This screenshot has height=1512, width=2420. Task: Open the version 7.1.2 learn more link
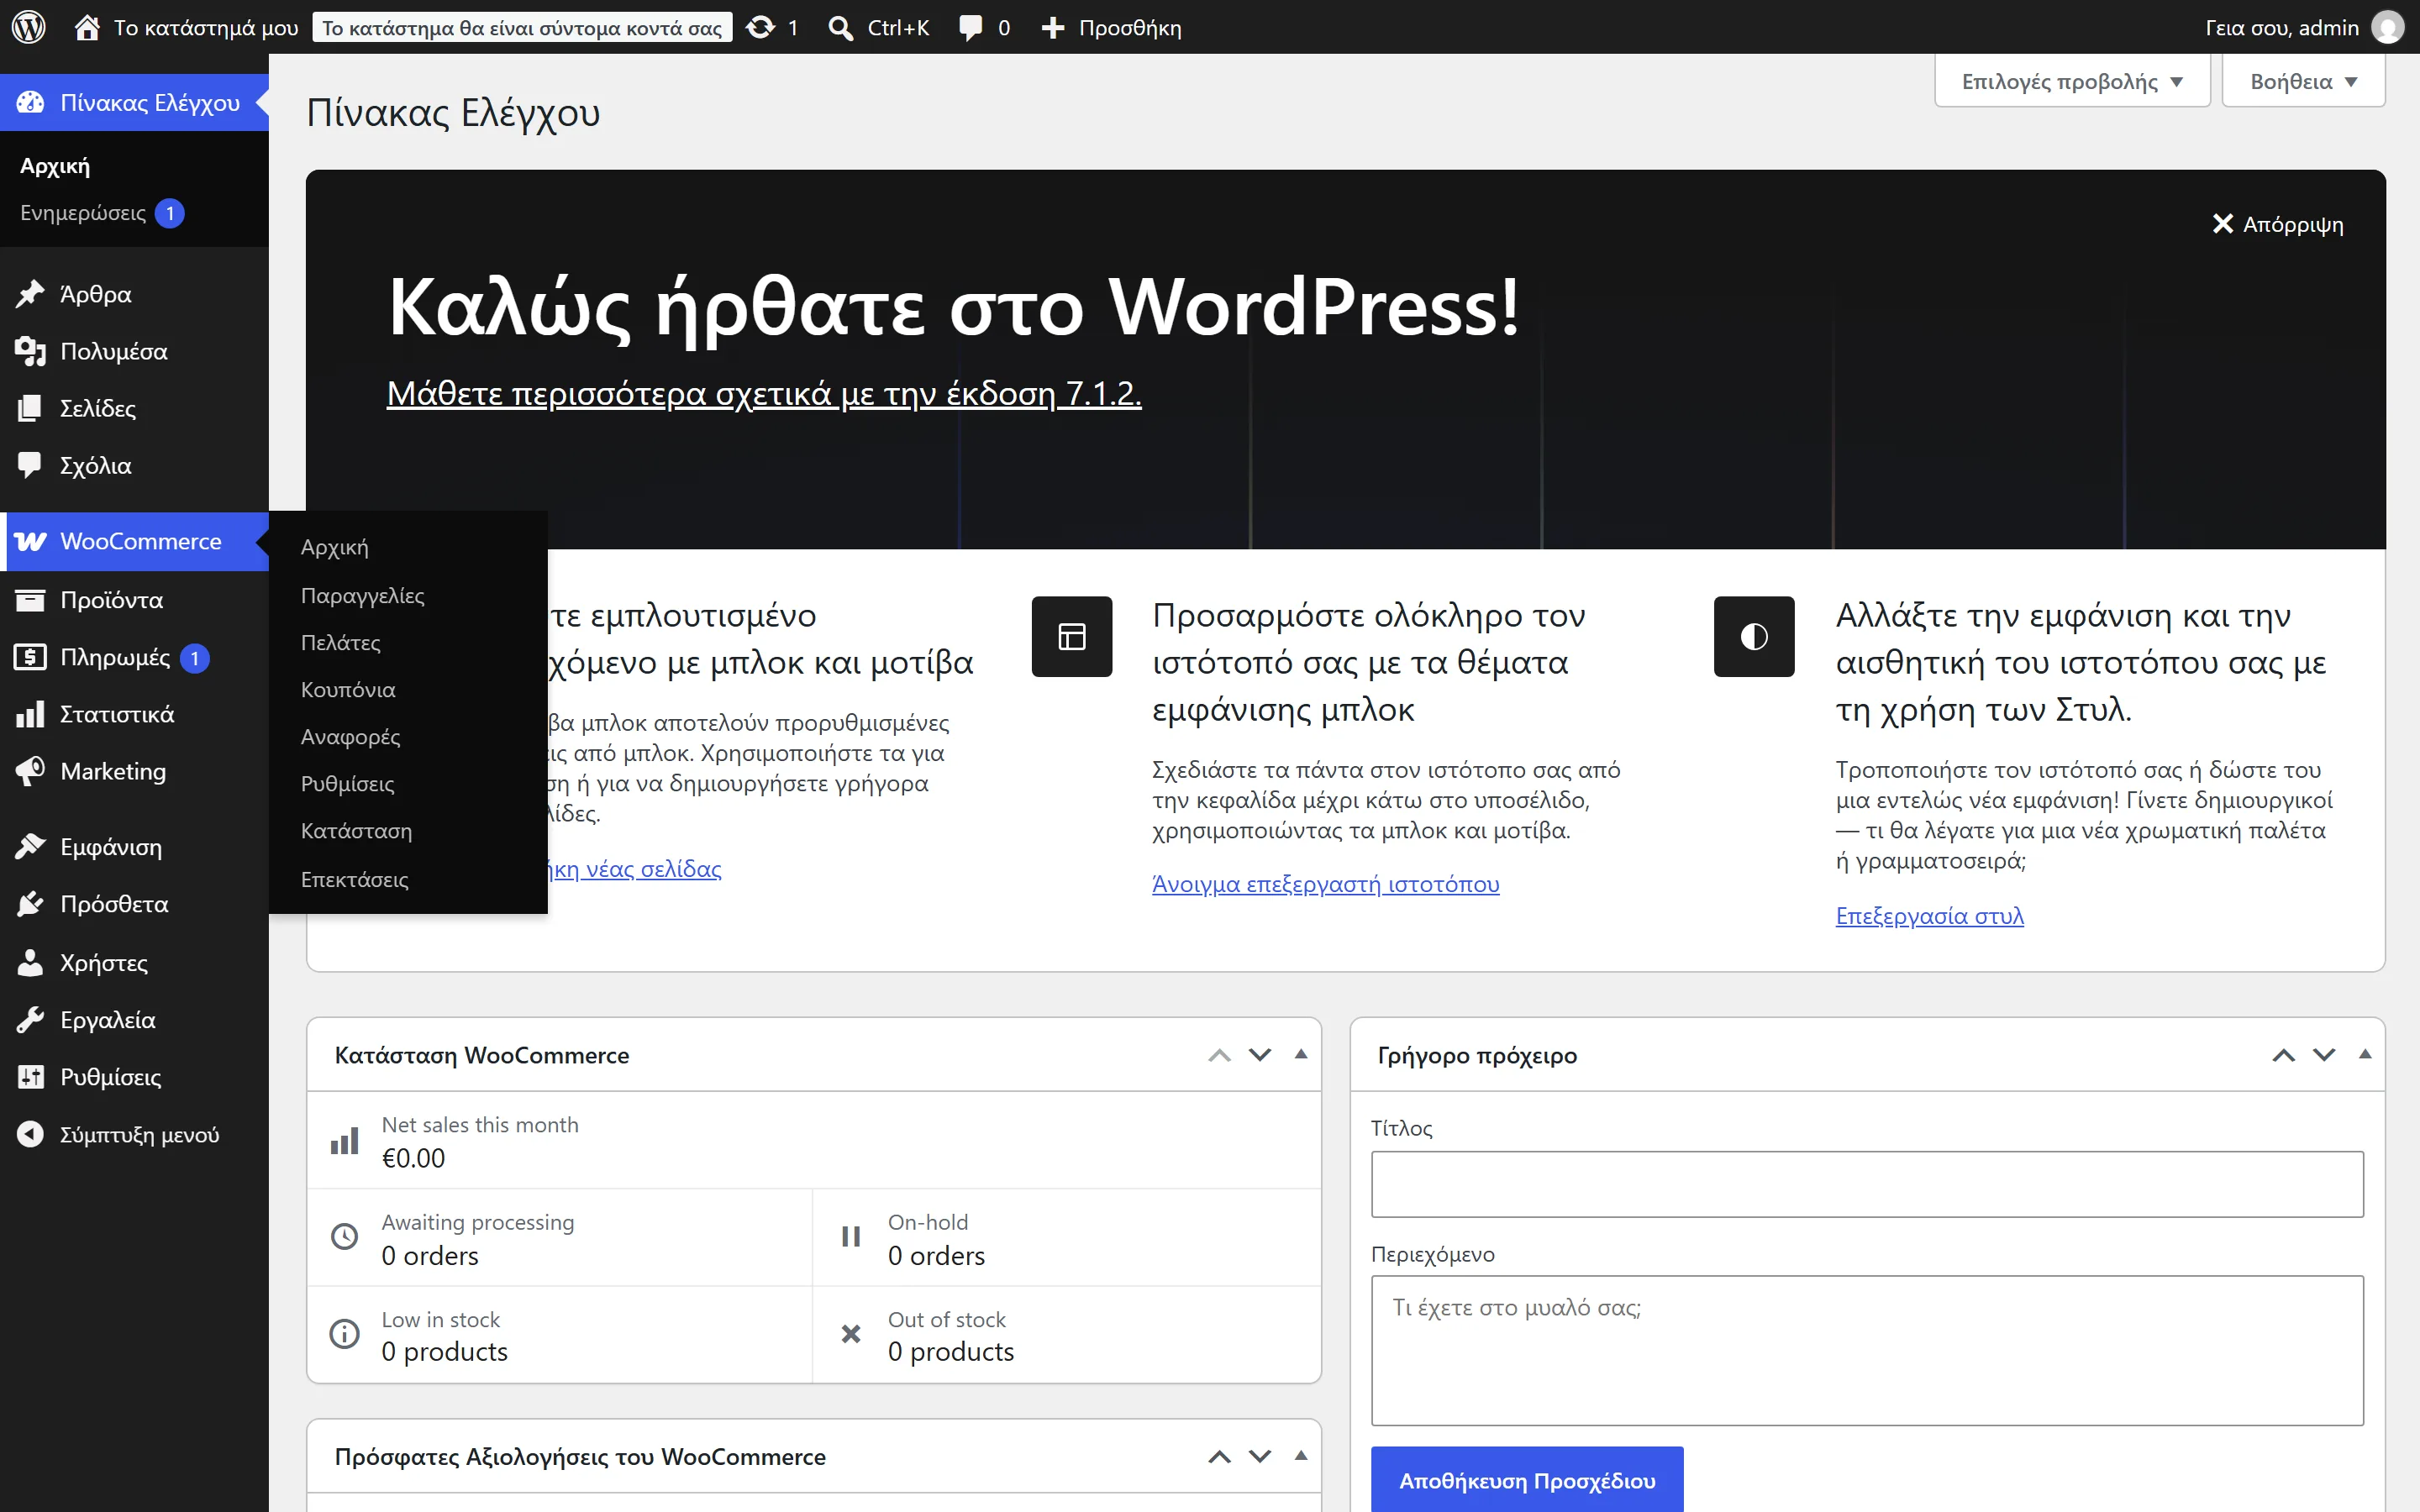pyautogui.click(x=764, y=393)
